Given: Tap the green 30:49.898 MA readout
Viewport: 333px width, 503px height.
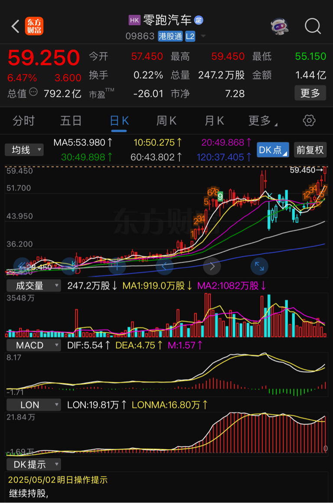Looking at the screenshot, I should pyautogui.click(x=87, y=157).
